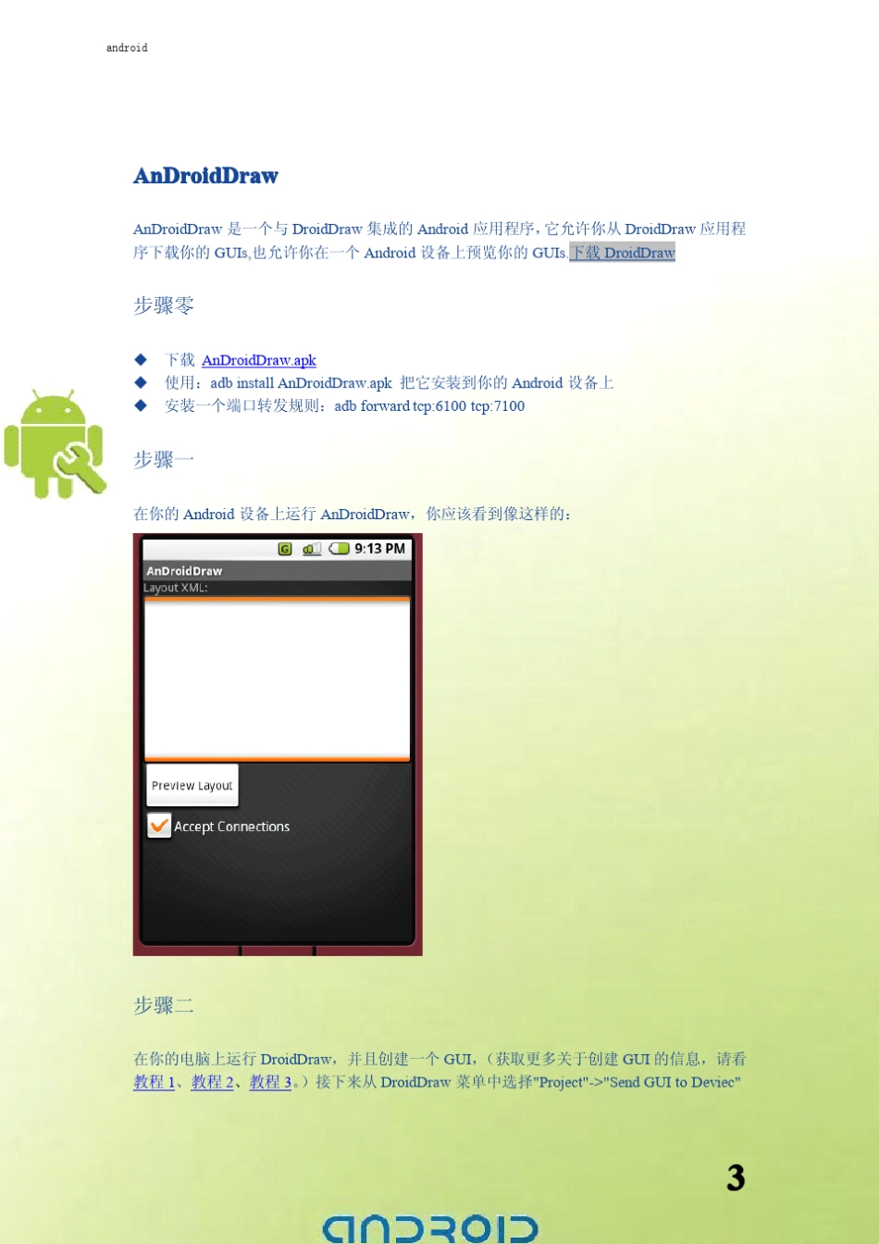Click the 步骤一 heading

click(x=164, y=460)
